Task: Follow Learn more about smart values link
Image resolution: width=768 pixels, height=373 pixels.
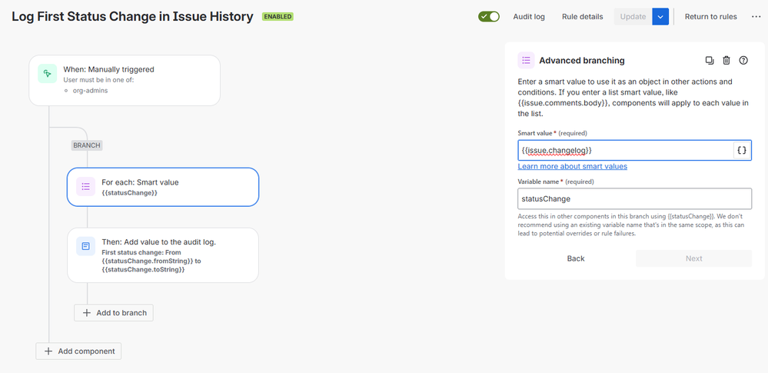Action: tap(572, 166)
